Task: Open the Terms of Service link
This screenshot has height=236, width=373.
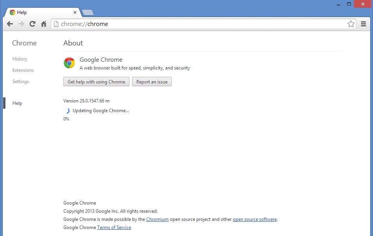Action: [x=114, y=227]
